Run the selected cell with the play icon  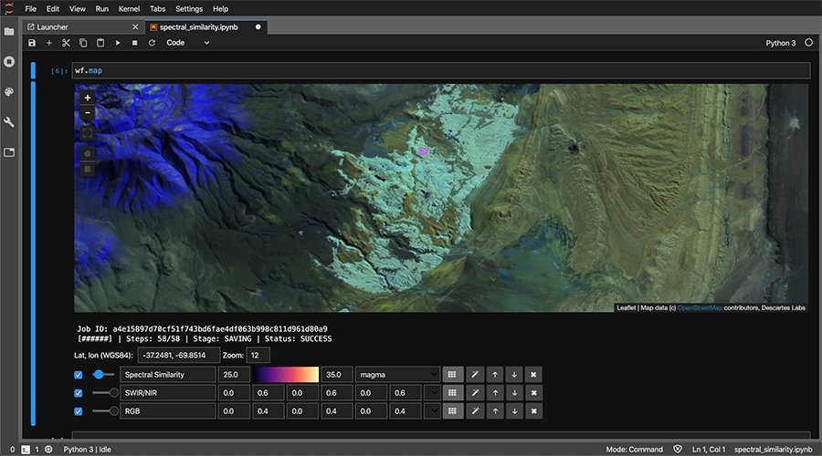(x=118, y=43)
